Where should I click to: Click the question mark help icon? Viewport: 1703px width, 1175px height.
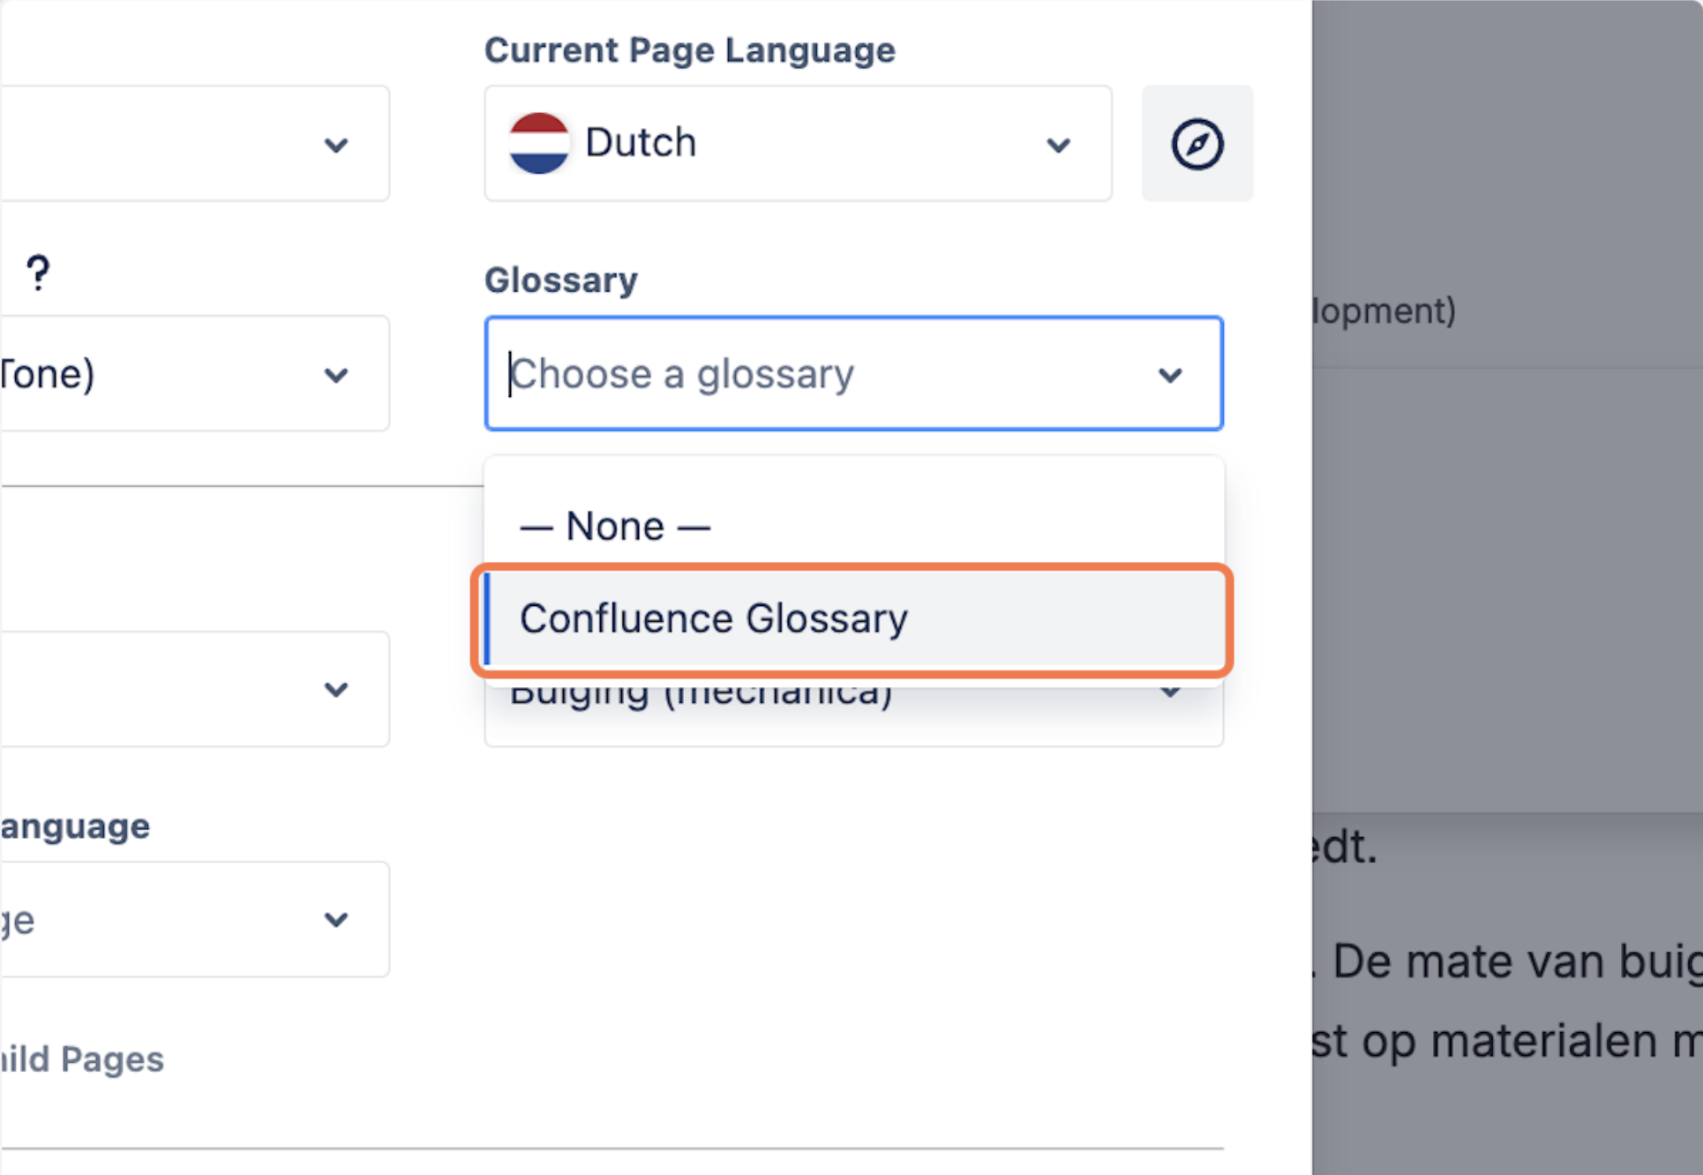(x=38, y=273)
